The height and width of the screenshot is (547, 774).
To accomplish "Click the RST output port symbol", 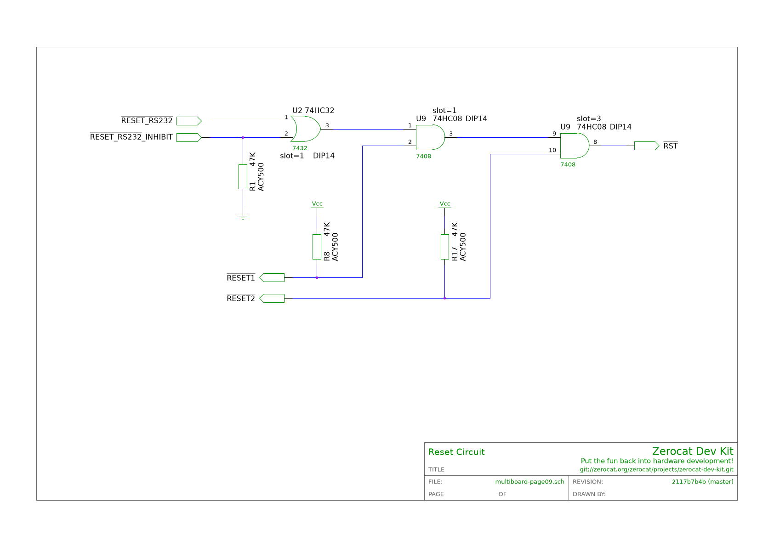I will click(x=647, y=146).
